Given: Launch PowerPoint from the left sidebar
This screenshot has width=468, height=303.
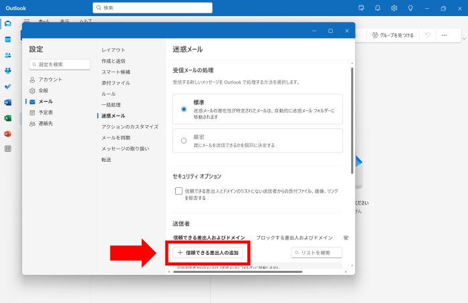Looking at the screenshot, I should 8,134.
